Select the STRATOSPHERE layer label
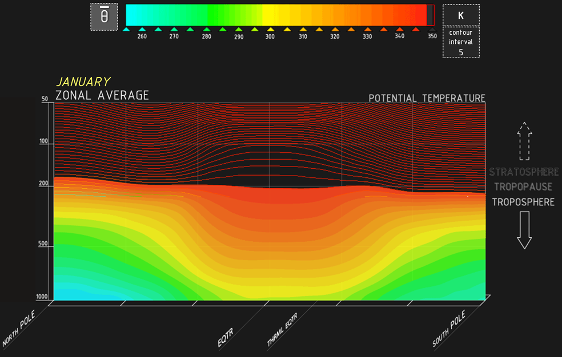 [x=524, y=172]
